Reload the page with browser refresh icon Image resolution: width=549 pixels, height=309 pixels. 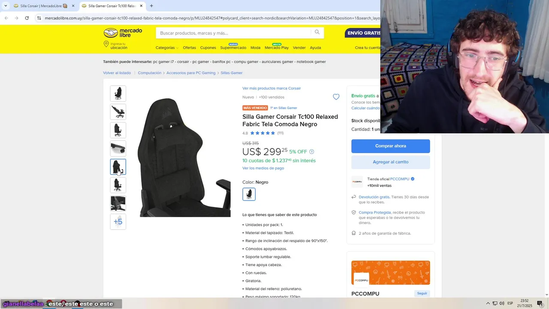click(x=27, y=18)
